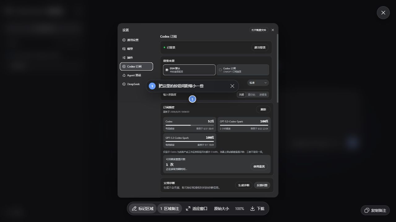Activate the 标记区域 pencil tool
The height and width of the screenshot is (222, 396).
coord(143,208)
